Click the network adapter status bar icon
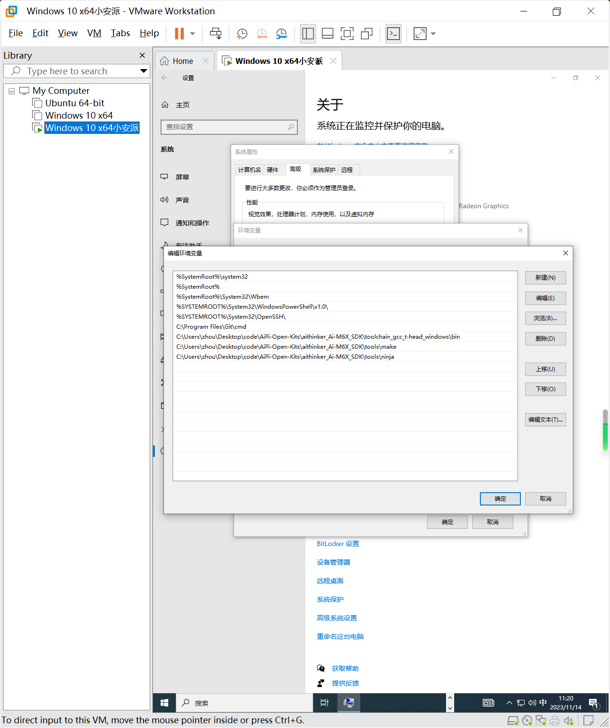Screen dimensions: 610x728 [x=540, y=720]
